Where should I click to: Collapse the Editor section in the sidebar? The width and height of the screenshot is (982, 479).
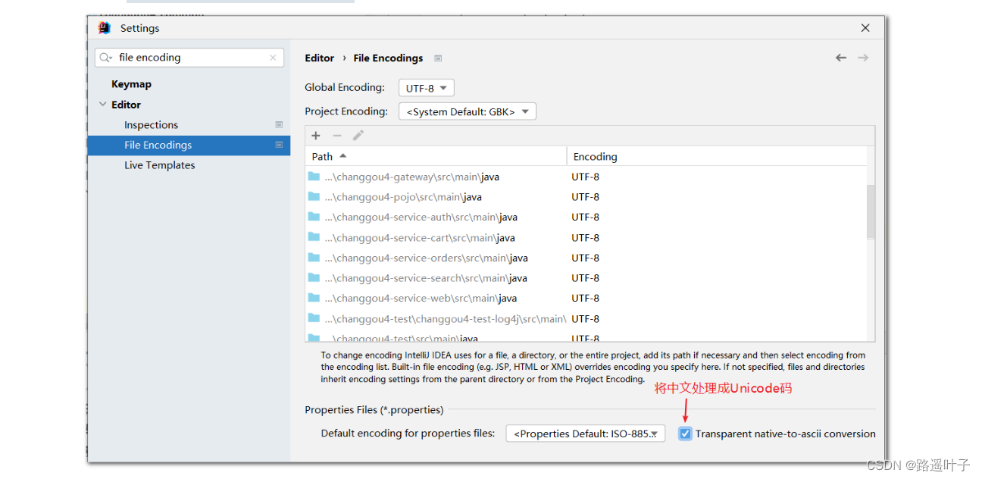click(x=102, y=104)
